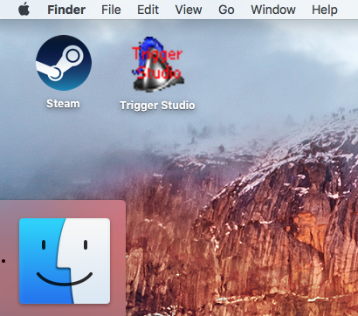Select the Steam desktop icon

point(64,63)
